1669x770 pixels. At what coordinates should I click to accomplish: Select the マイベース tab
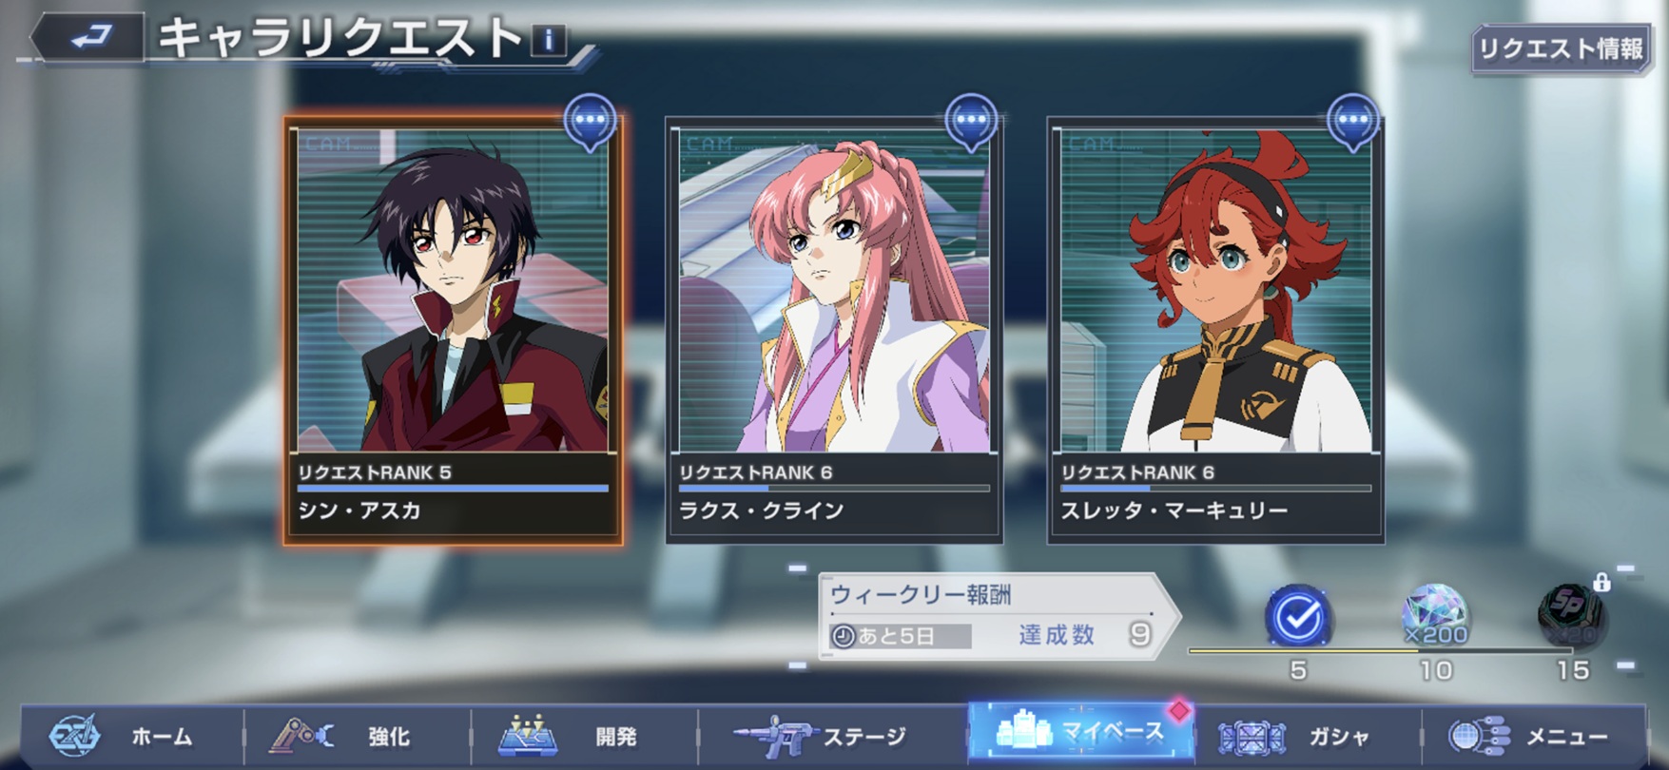click(x=1080, y=733)
